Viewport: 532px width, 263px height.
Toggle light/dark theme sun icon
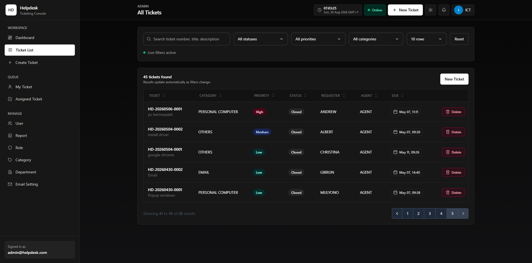(x=431, y=10)
